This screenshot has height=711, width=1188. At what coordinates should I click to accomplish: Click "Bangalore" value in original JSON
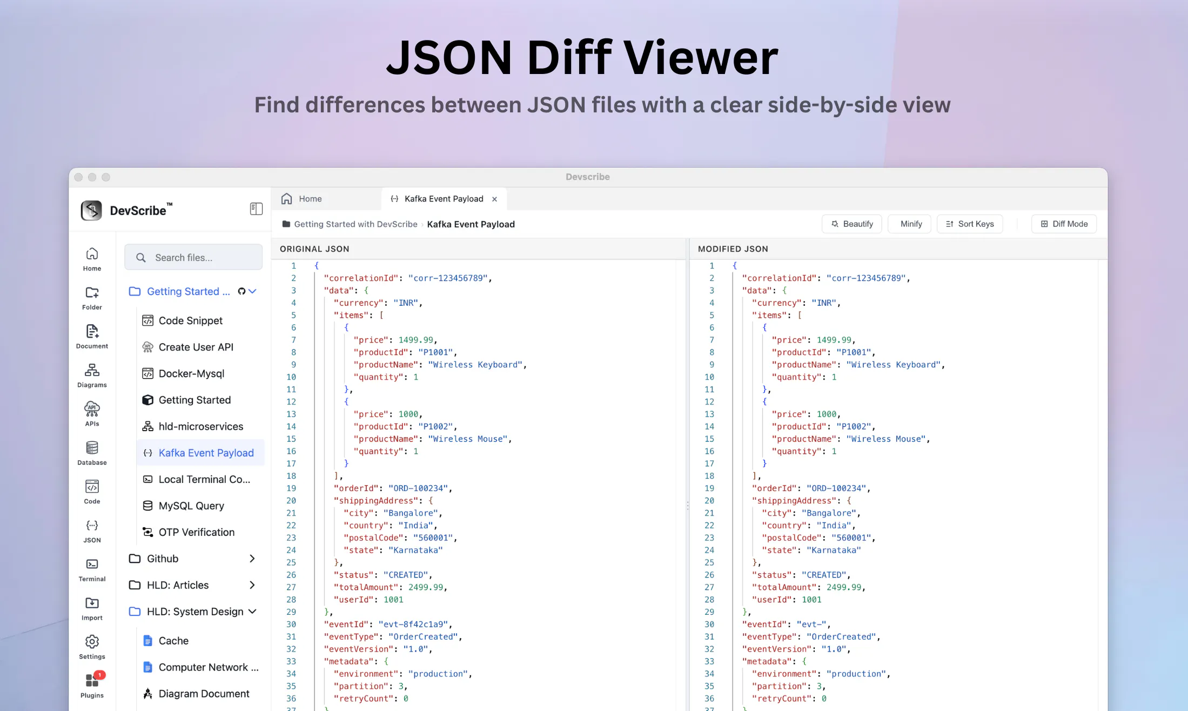click(411, 513)
